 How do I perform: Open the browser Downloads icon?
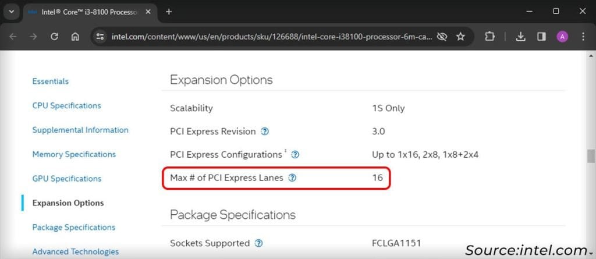click(x=521, y=36)
